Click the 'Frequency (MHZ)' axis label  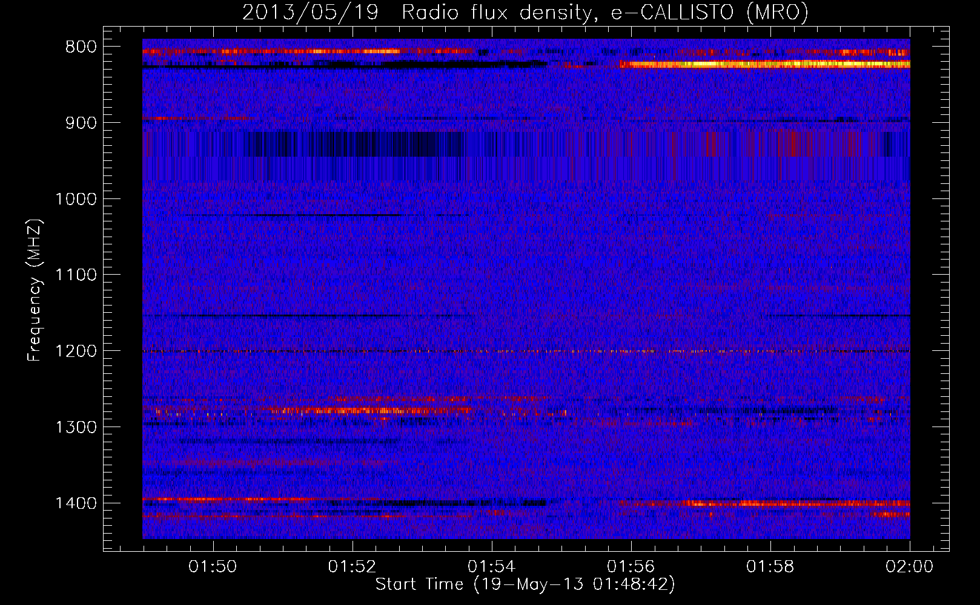click(35, 290)
